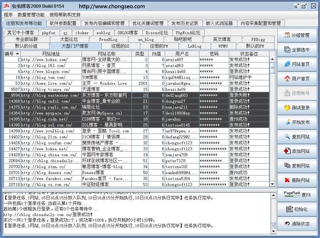Select the 英文博客 group tab
320x238 pixels.
tap(222, 39)
